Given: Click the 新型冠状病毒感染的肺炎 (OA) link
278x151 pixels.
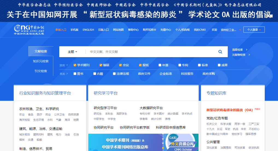Looking at the screenshot, I should (229, 110).
